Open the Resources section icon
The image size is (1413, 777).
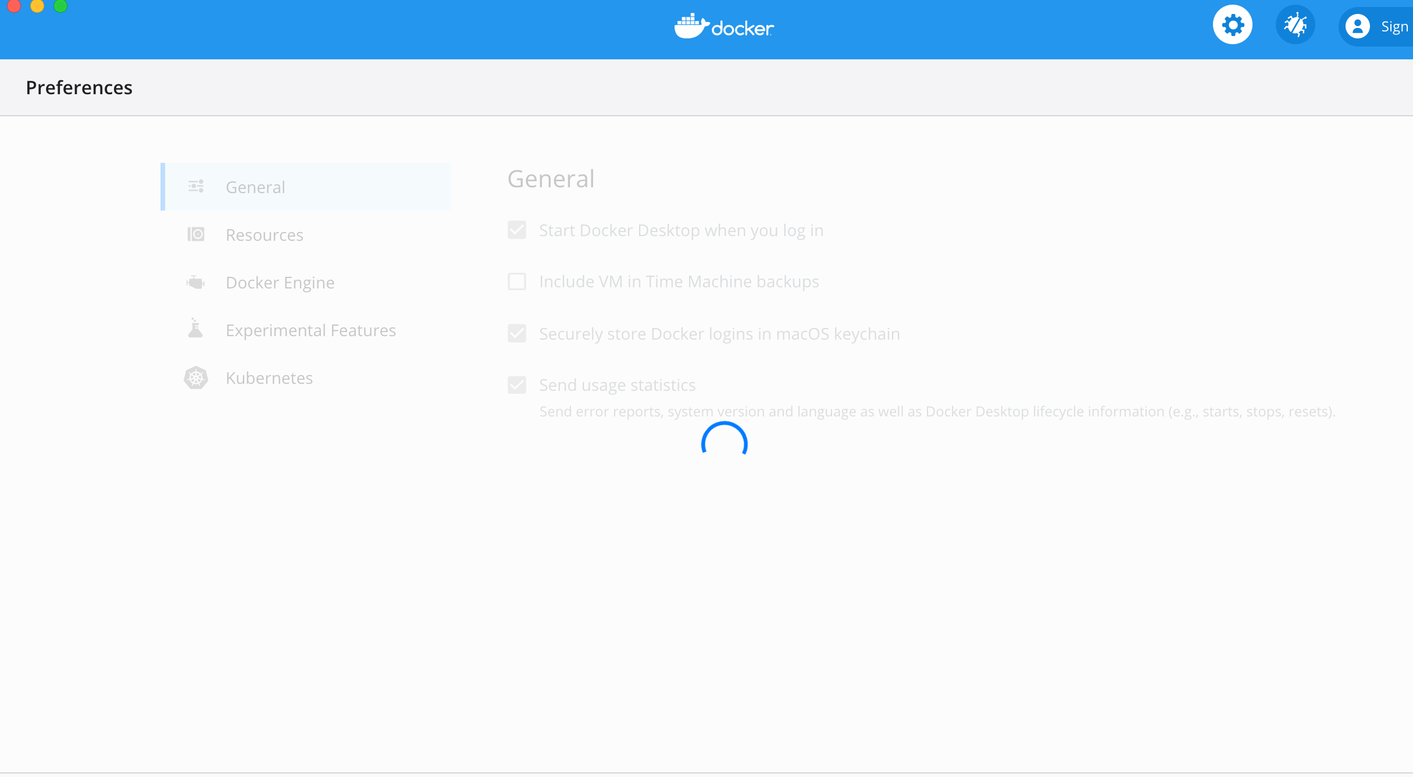[195, 234]
